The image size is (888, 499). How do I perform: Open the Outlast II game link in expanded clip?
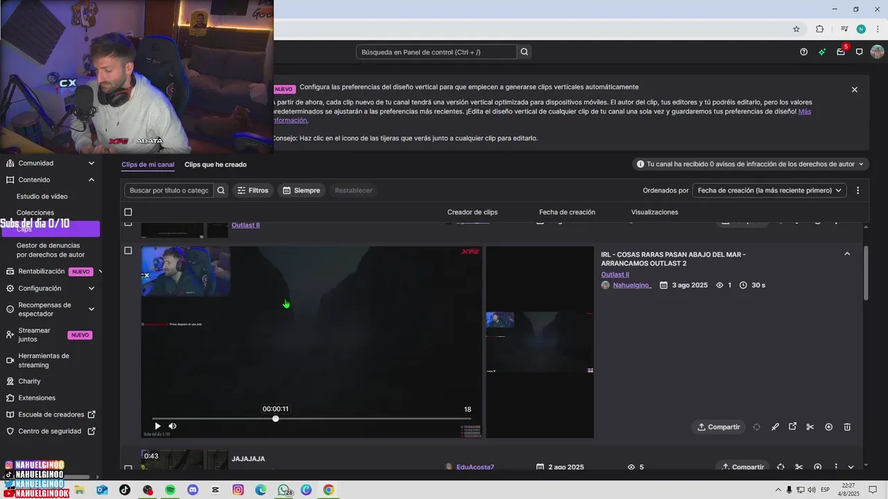point(615,274)
